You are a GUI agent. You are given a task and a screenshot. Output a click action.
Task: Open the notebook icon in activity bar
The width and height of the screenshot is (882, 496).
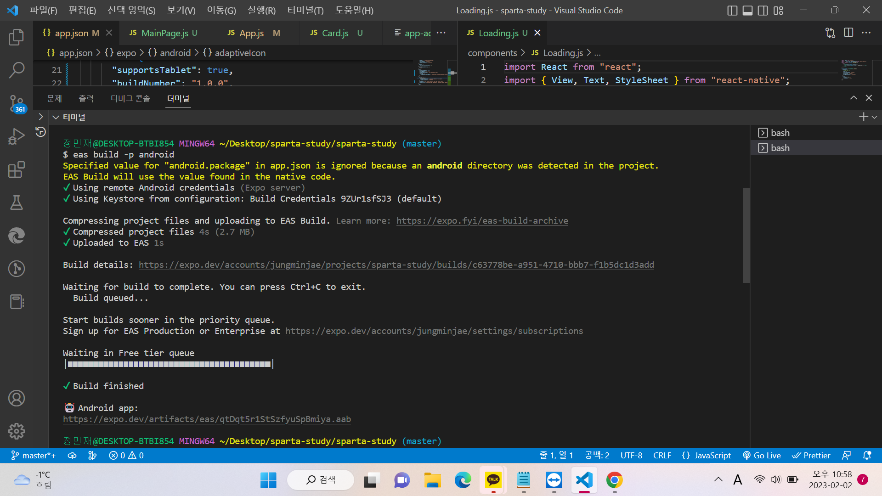coord(17,302)
